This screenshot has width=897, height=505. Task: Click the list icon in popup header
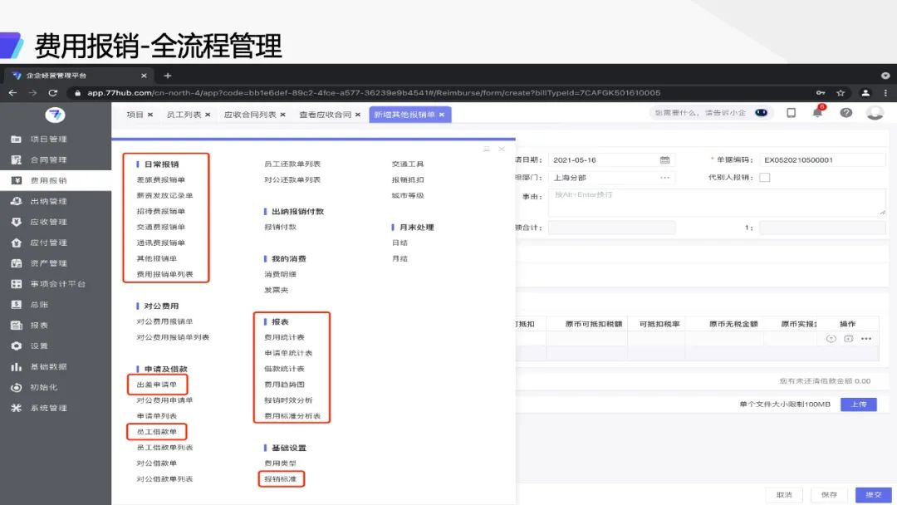click(x=487, y=149)
